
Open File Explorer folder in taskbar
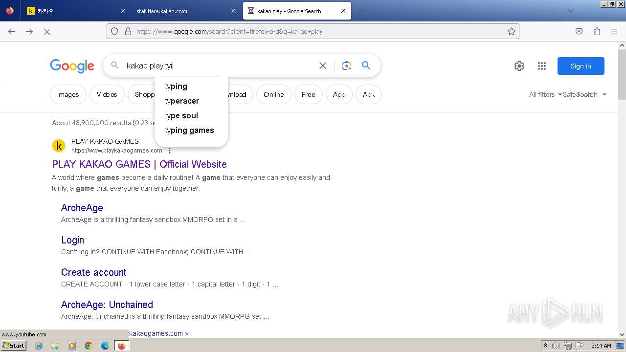[55, 346]
